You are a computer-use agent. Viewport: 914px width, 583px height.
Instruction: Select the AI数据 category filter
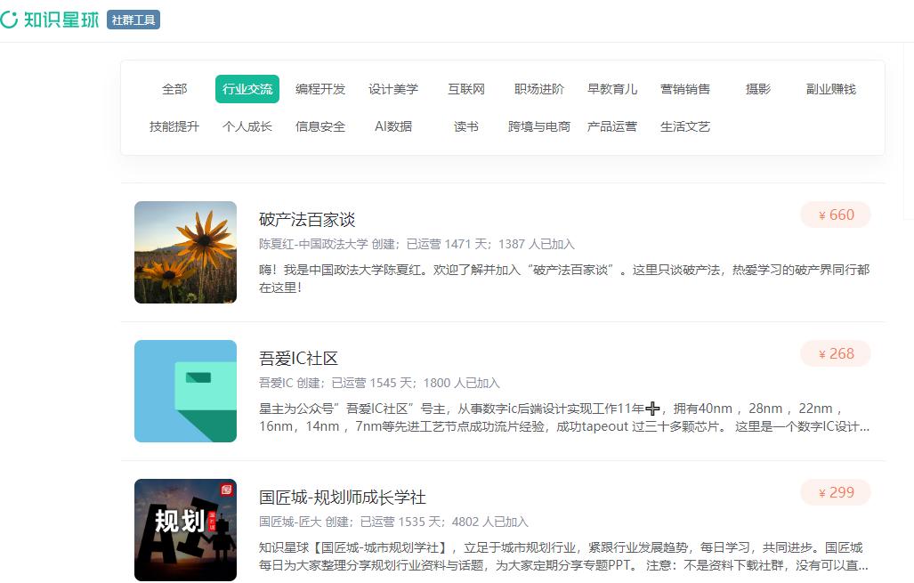point(393,126)
